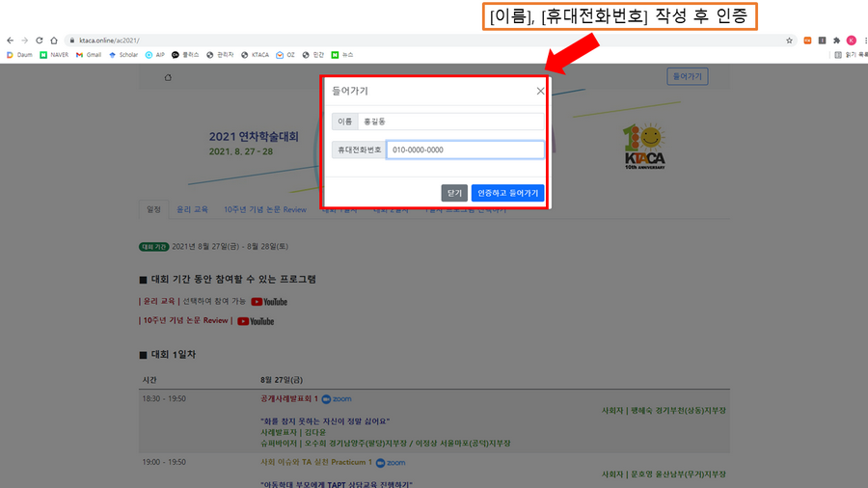Click the 19:00 - 19:50 time cell
The image size is (868, 488).
164,462
